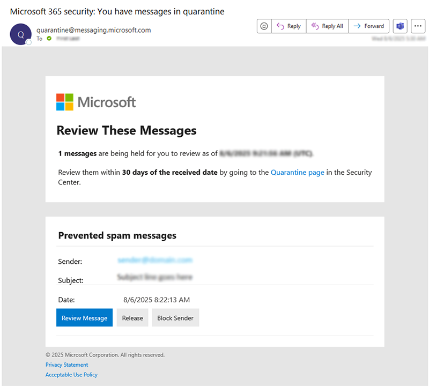Screen dimensions: 429x386
Task: Forward this quarantine notification
Action: point(369,26)
